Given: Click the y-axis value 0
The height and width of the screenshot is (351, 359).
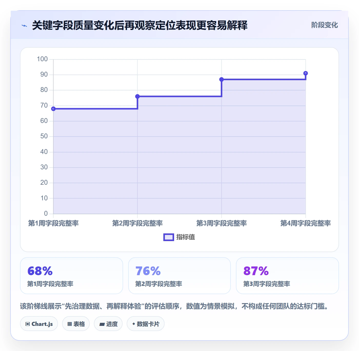Looking at the screenshot, I should (x=46, y=214).
